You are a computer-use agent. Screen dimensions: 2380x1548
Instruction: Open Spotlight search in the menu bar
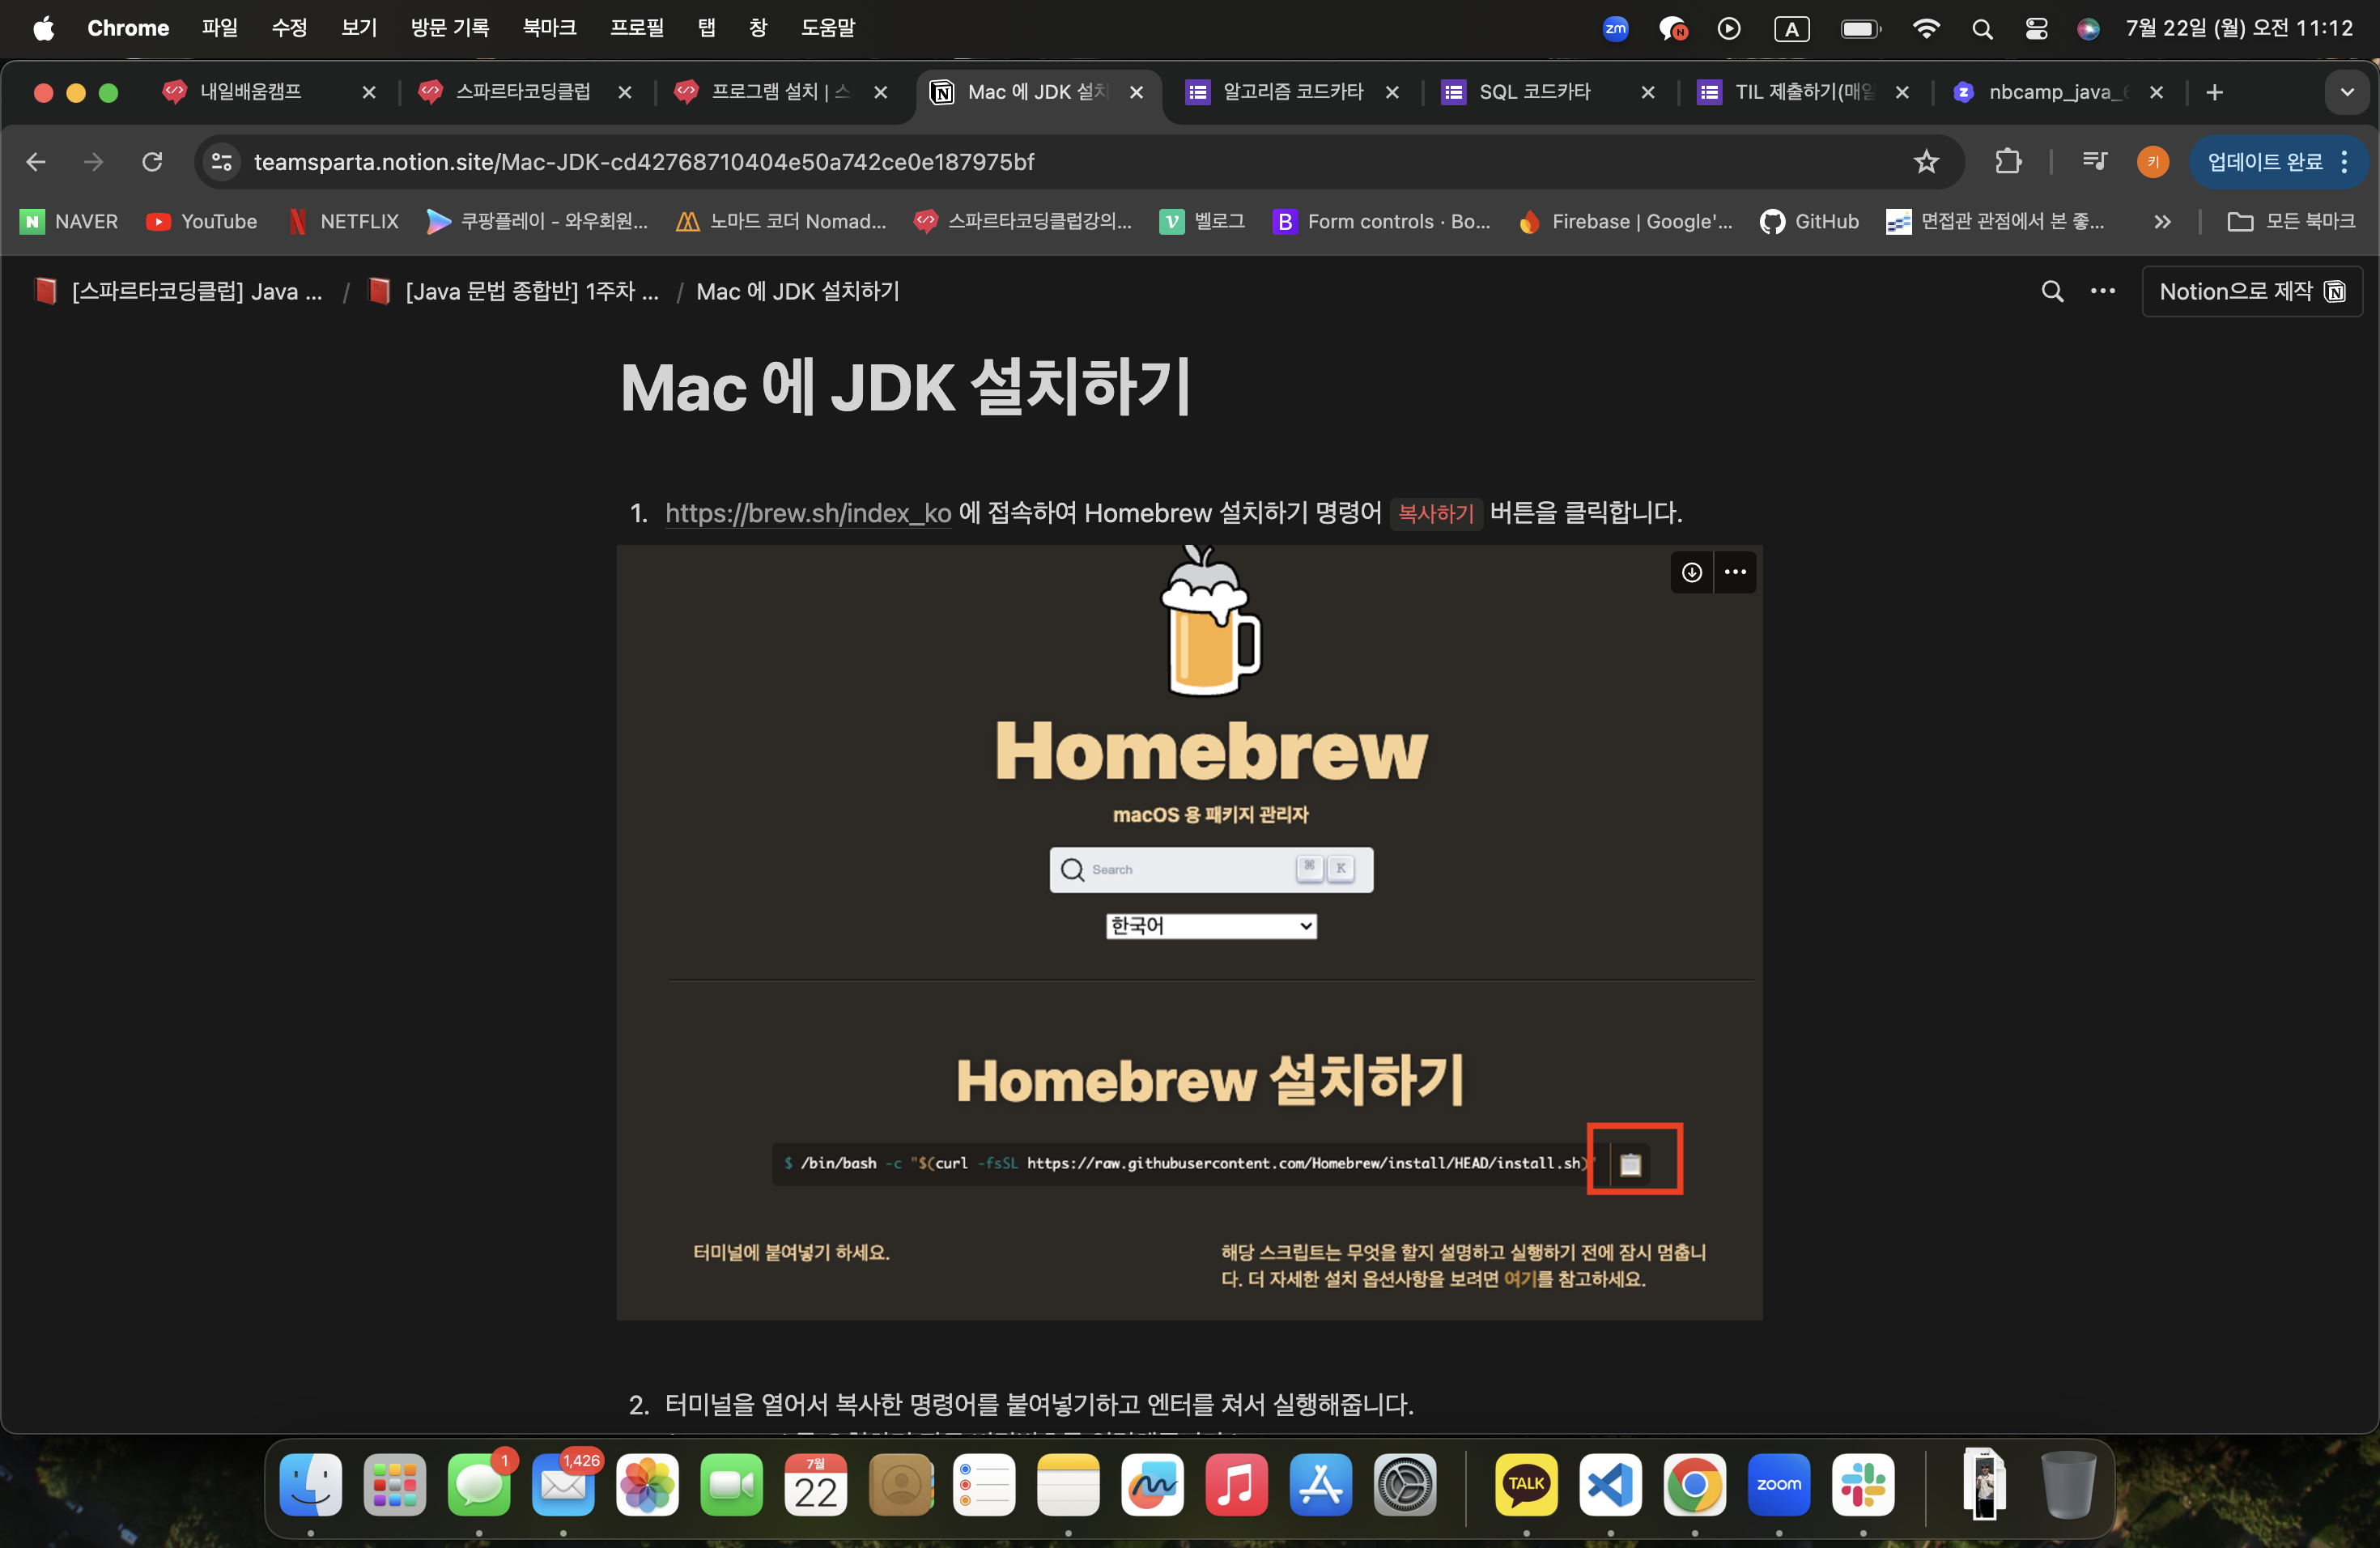tap(1982, 29)
